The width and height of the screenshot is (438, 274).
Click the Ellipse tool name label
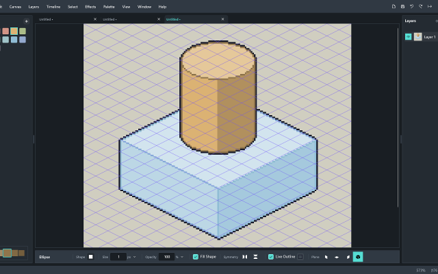coord(44,257)
